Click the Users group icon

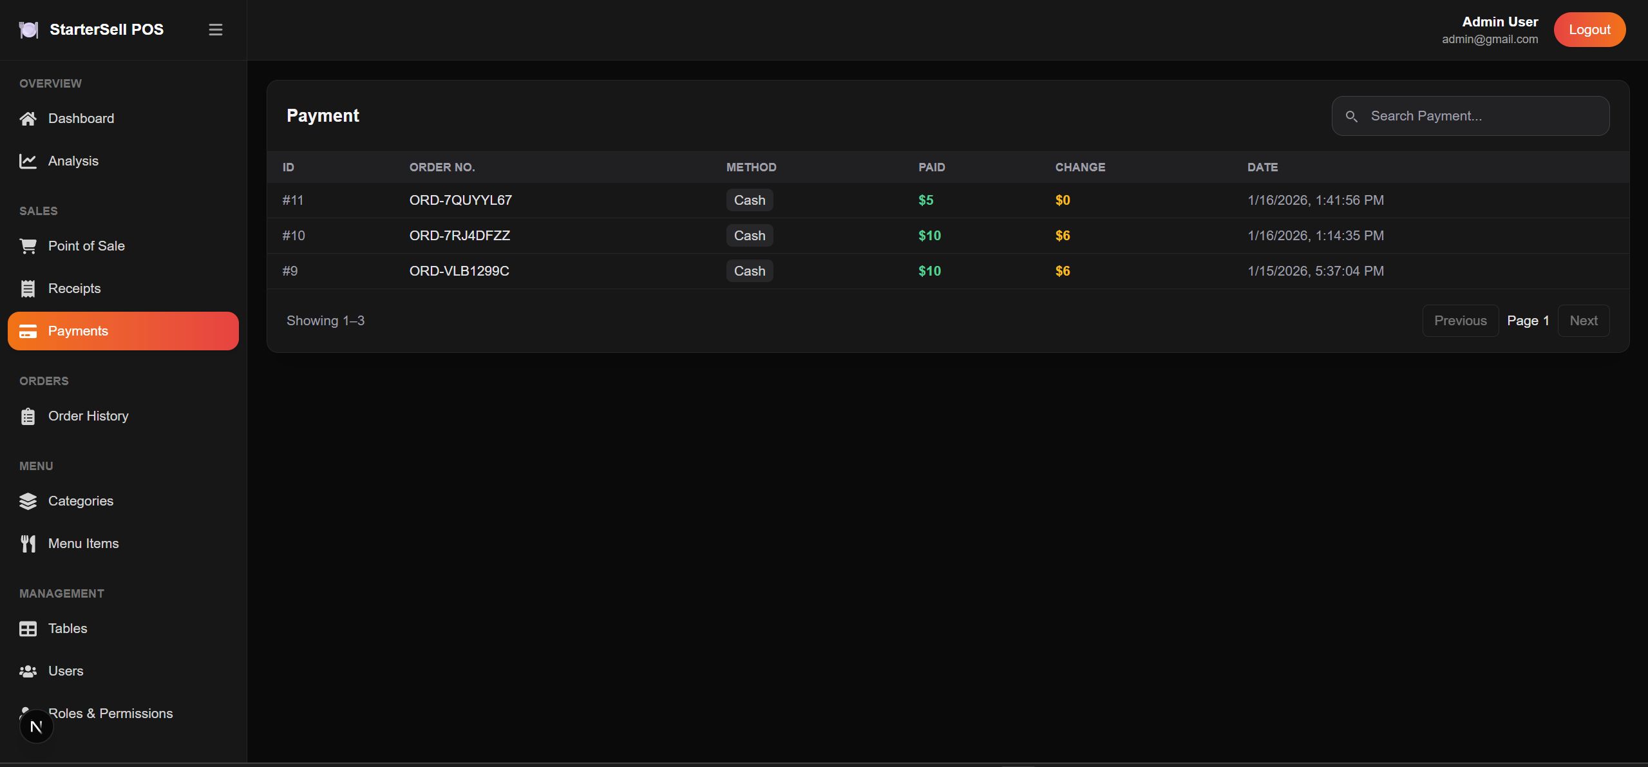point(28,671)
